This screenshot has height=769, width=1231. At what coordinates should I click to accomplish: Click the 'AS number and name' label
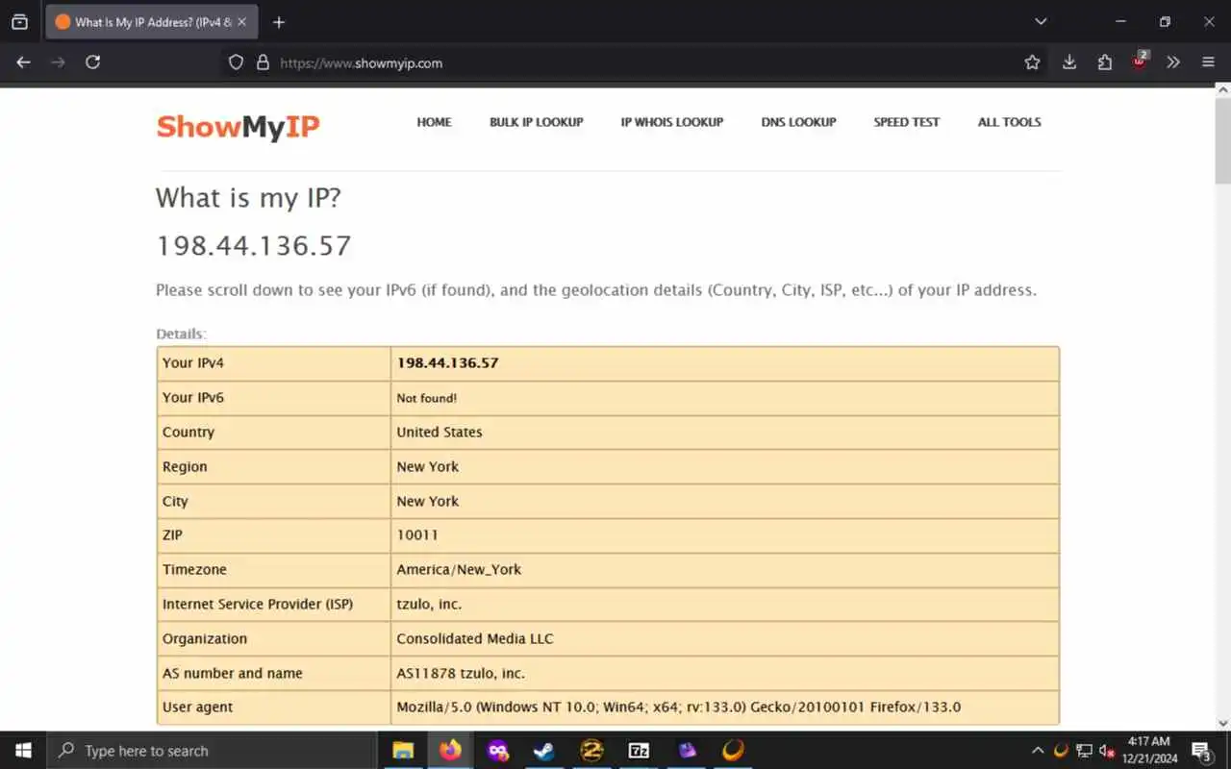coord(233,674)
